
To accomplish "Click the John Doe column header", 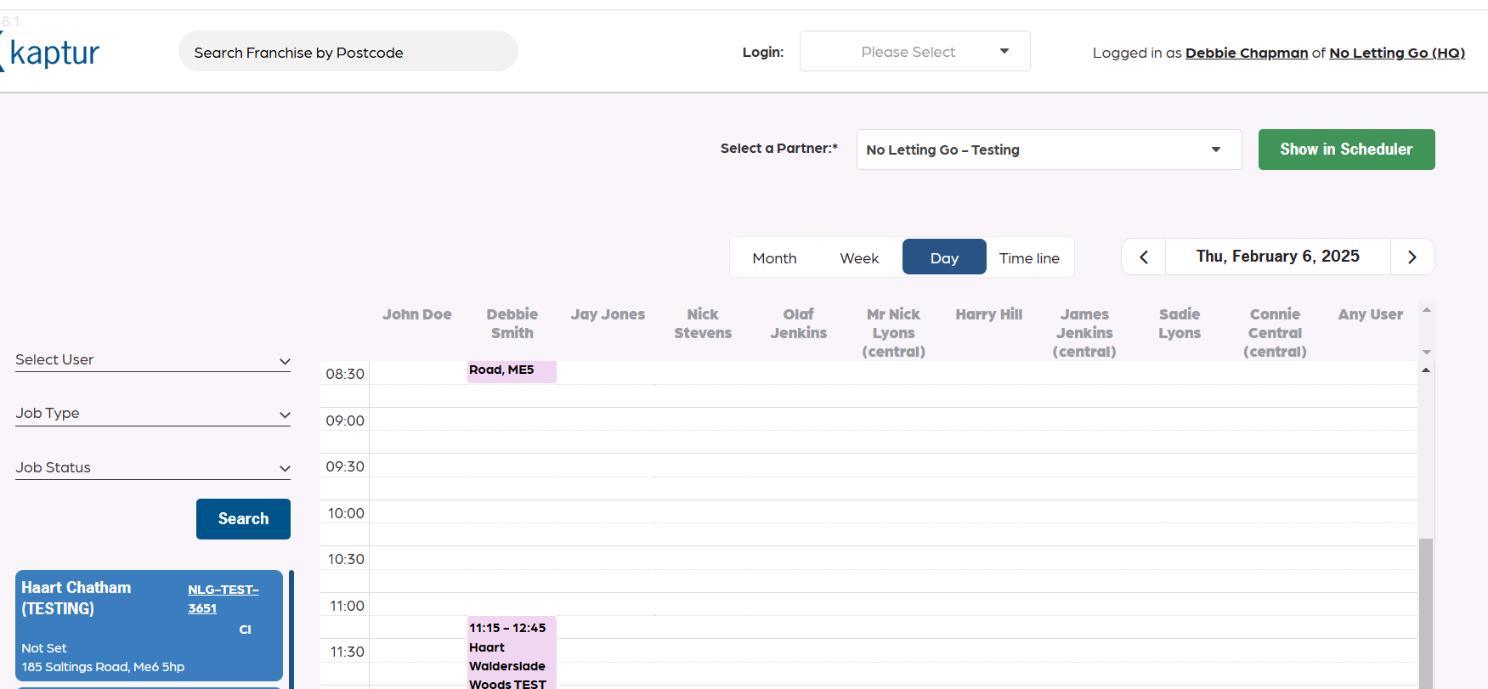I will 416,314.
